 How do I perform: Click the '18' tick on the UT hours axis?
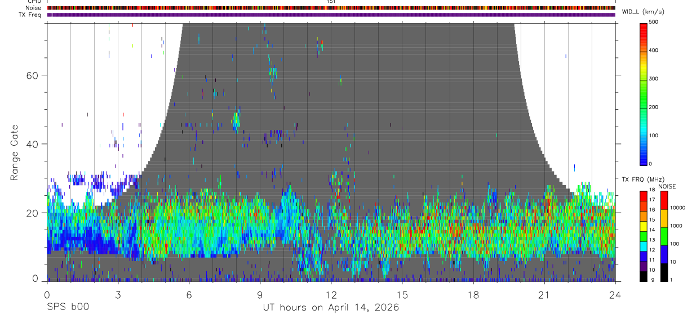click(x=473, y=295)
